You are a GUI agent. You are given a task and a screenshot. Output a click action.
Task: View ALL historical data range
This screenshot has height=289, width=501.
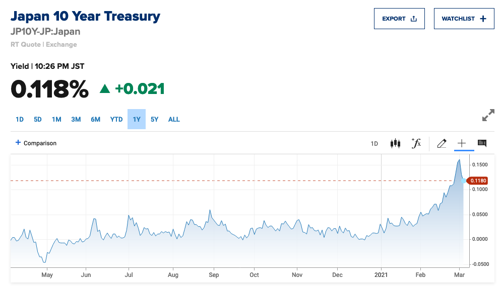point(174,120)
